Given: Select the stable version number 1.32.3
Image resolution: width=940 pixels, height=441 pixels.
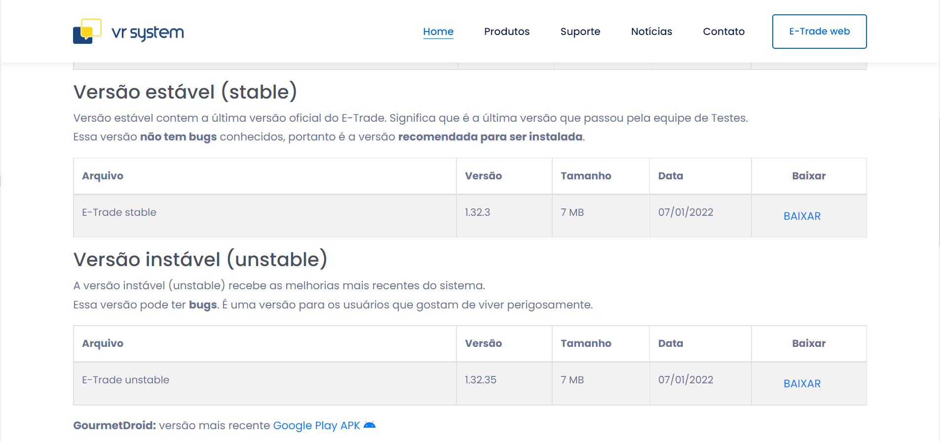Looking at the screenshot, I should 477,212.
